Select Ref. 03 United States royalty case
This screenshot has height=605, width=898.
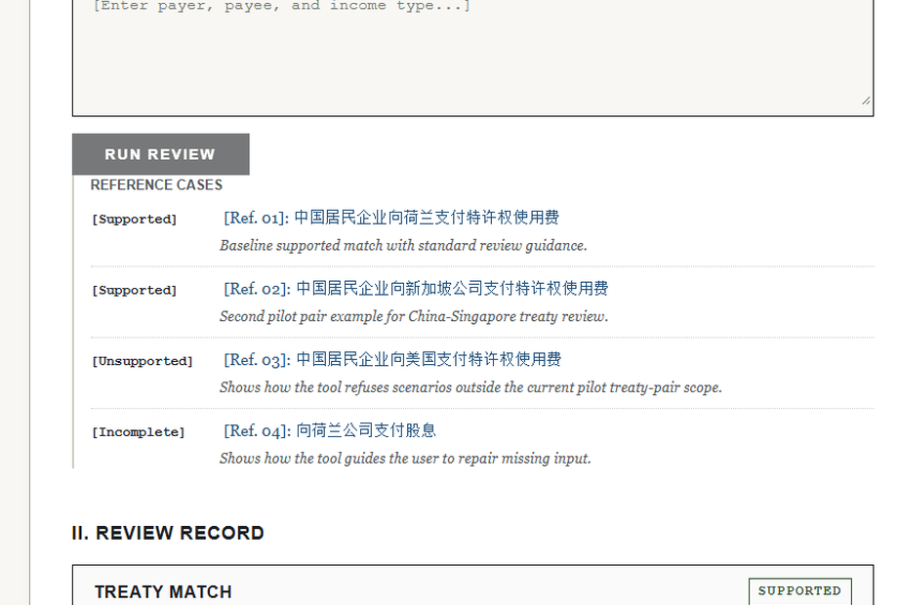(x=392, y=360)
